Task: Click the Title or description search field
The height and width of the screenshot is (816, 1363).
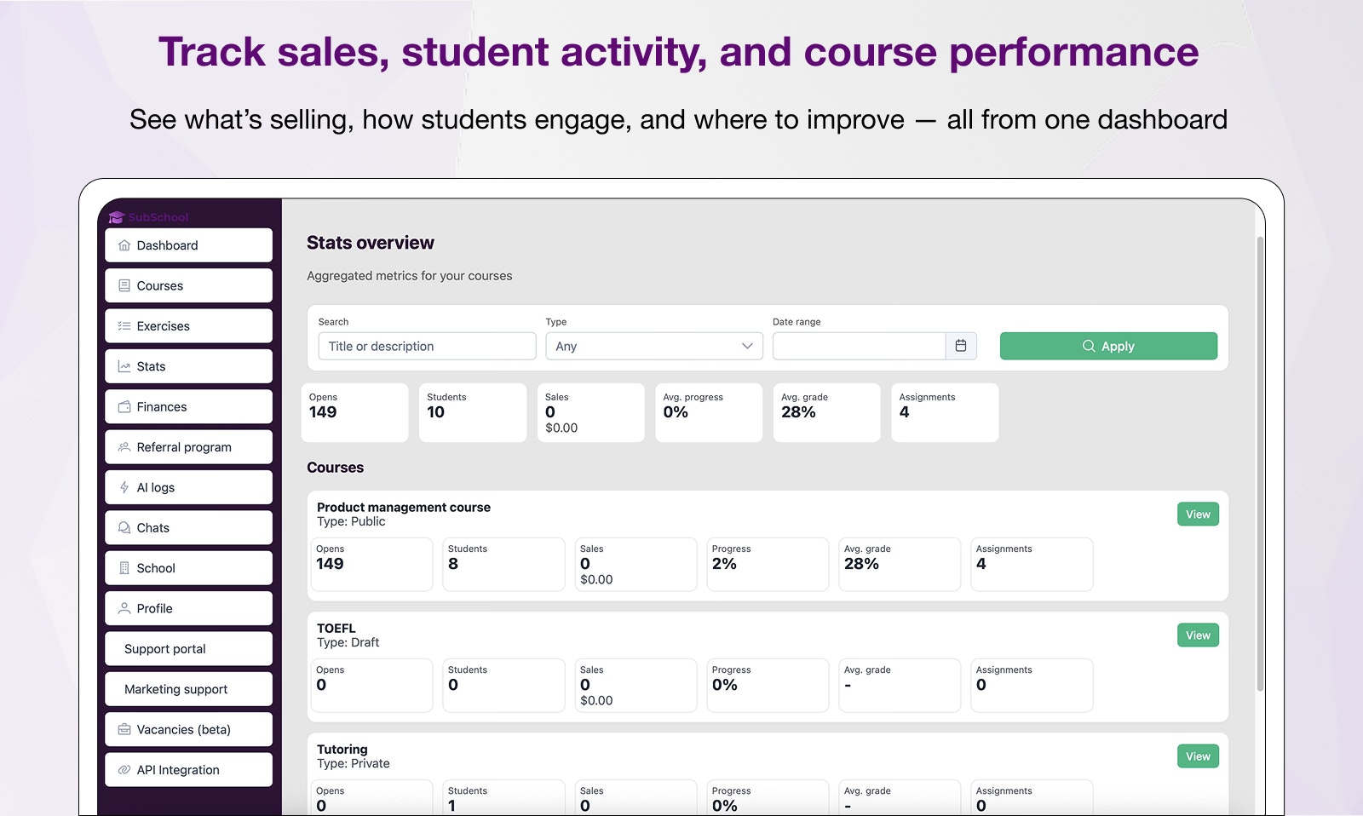Action: click(427, 346)
